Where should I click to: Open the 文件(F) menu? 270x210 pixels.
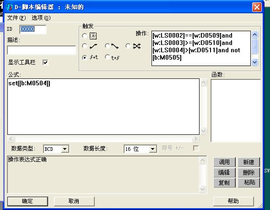(x=16, y=18)
